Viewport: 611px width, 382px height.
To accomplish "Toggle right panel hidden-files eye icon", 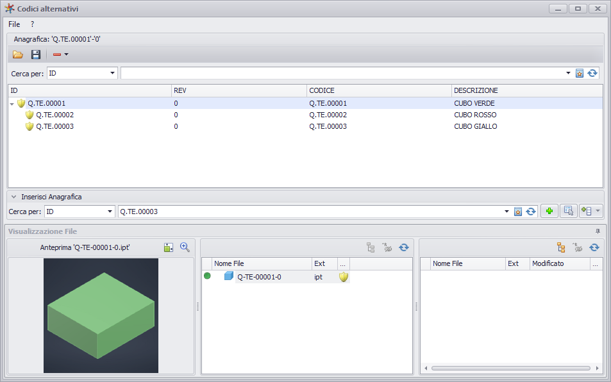I will [577, 247].
